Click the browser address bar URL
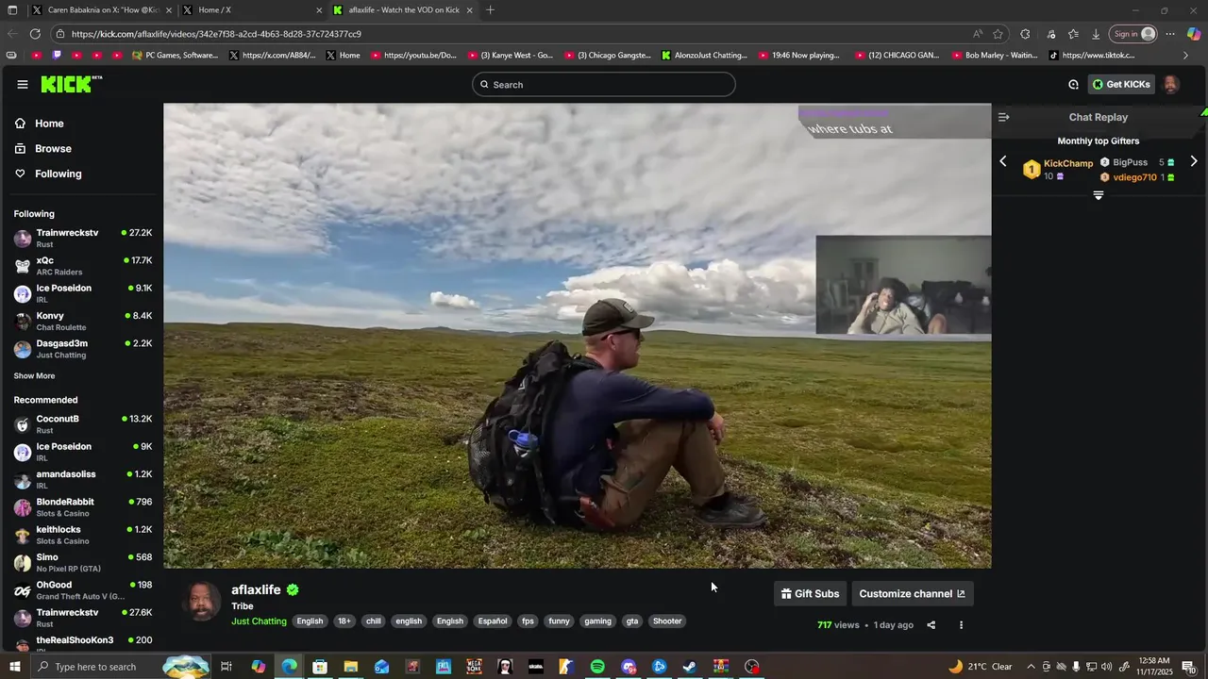This screenshot has height=679, width=1208. pos(216,34)
